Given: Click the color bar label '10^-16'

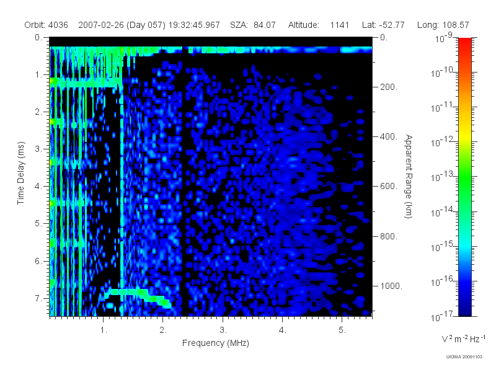Looking at the screenshot, I should [443, 281].
